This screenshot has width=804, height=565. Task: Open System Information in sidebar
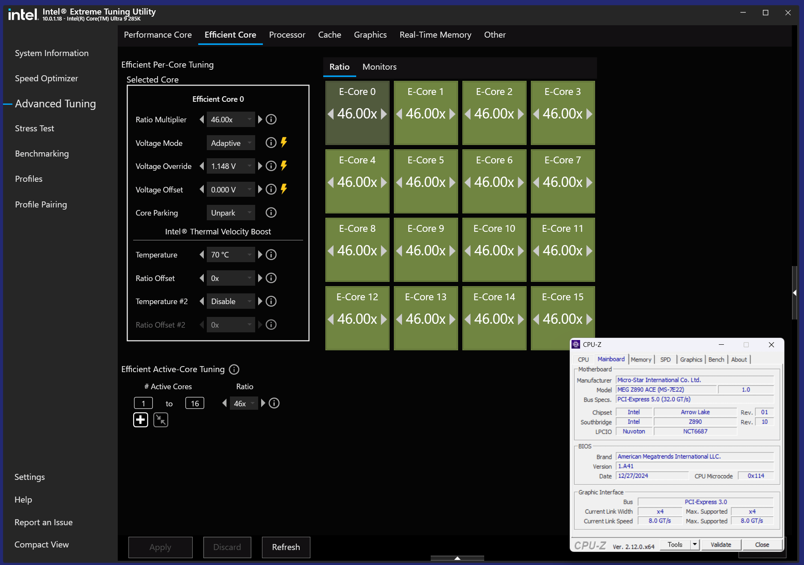pos(52,53)
